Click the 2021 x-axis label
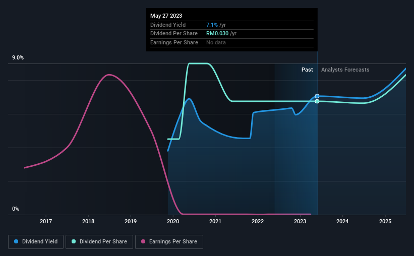The image size is (414, 256). click(x=215, y=221)
